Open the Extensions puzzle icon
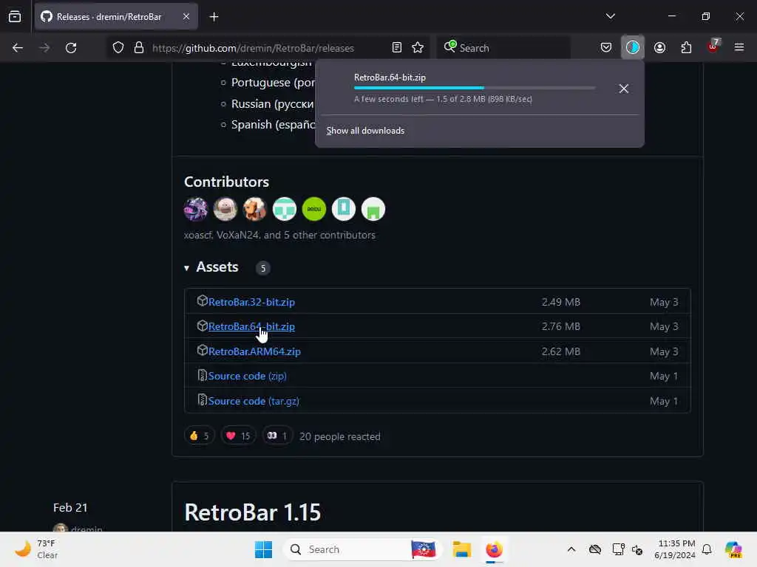757x567 pixels. click(686, 48)
